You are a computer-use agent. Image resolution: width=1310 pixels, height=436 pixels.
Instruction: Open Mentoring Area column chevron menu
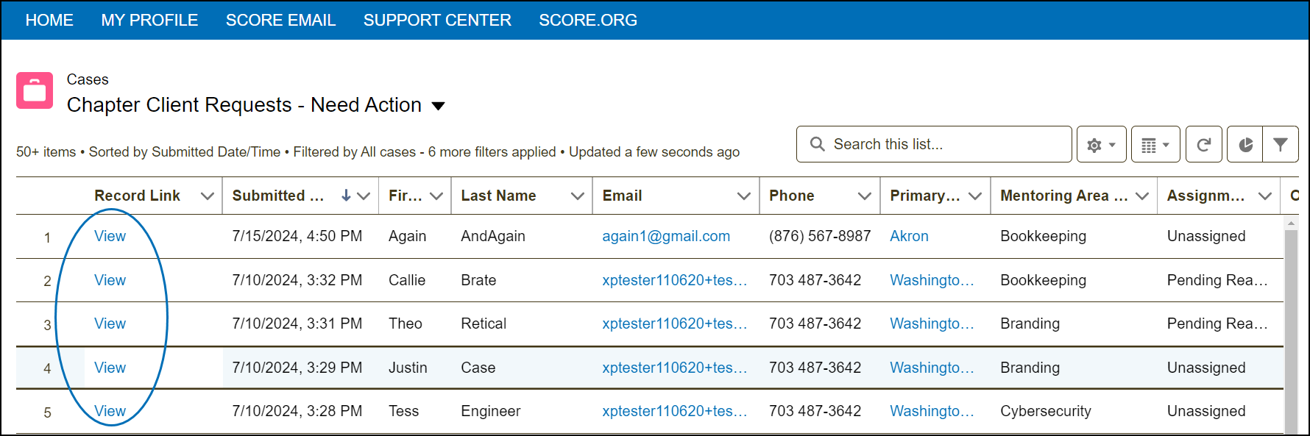1142,196
